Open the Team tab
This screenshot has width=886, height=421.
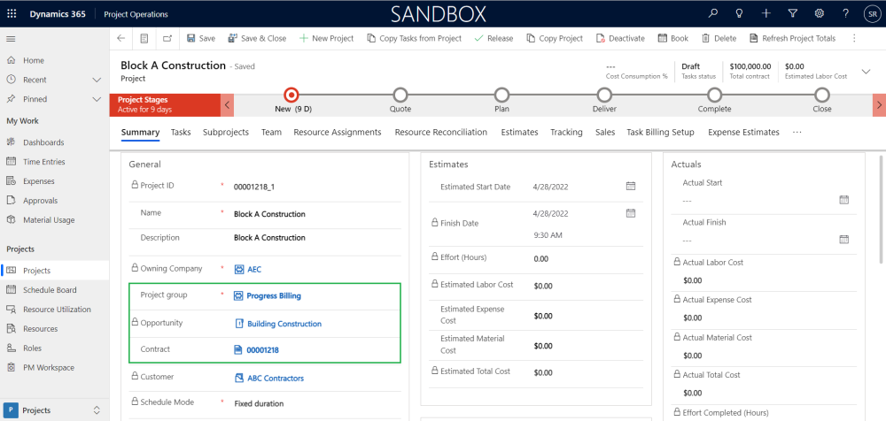tap(271, 132)
